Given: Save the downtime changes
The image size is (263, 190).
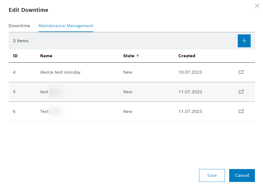Looking at the screenshot, I should coord(212,175).
